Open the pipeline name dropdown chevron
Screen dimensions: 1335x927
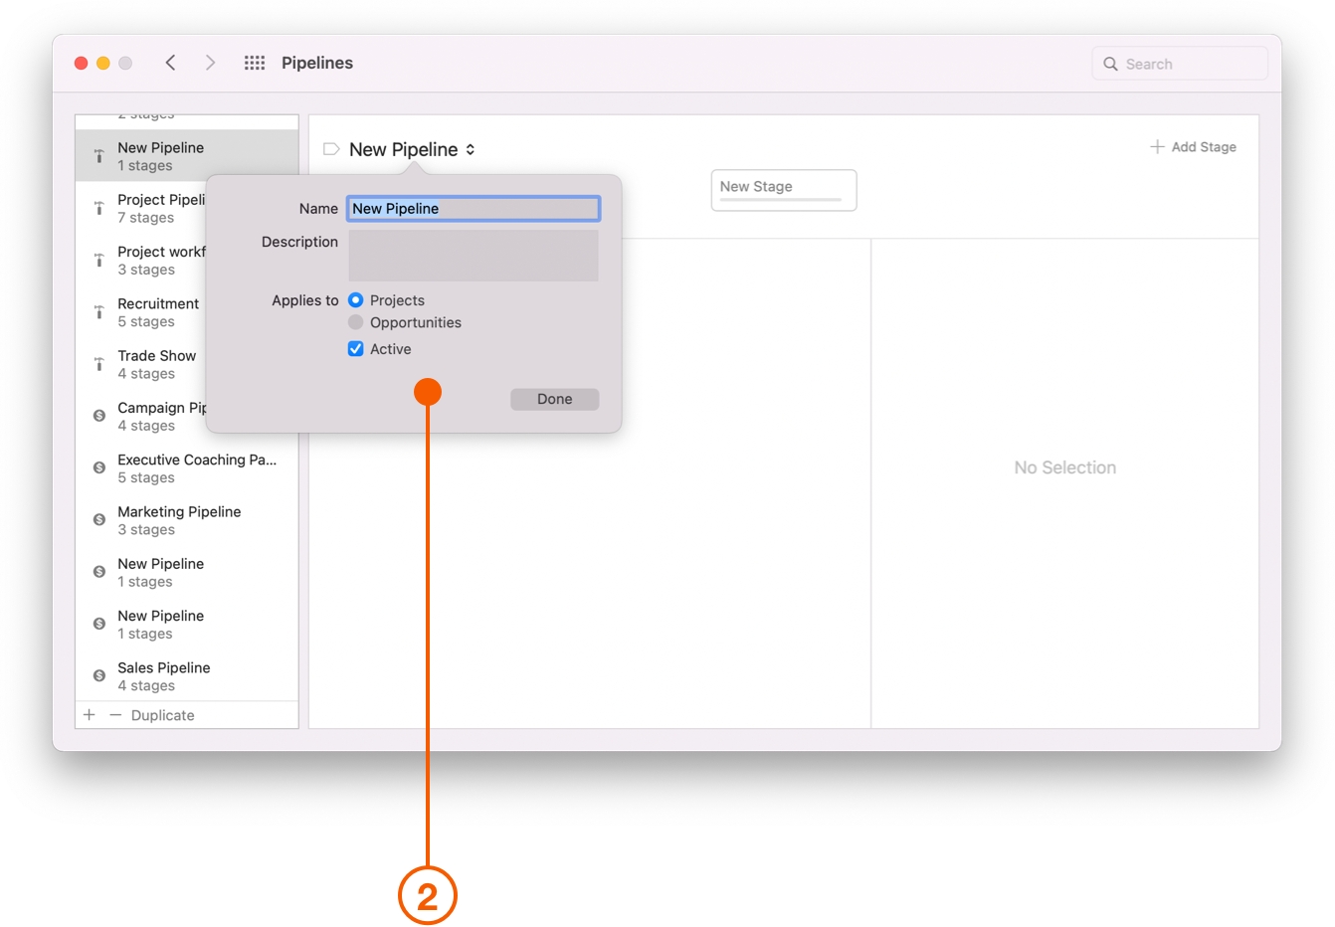(468, 148)
